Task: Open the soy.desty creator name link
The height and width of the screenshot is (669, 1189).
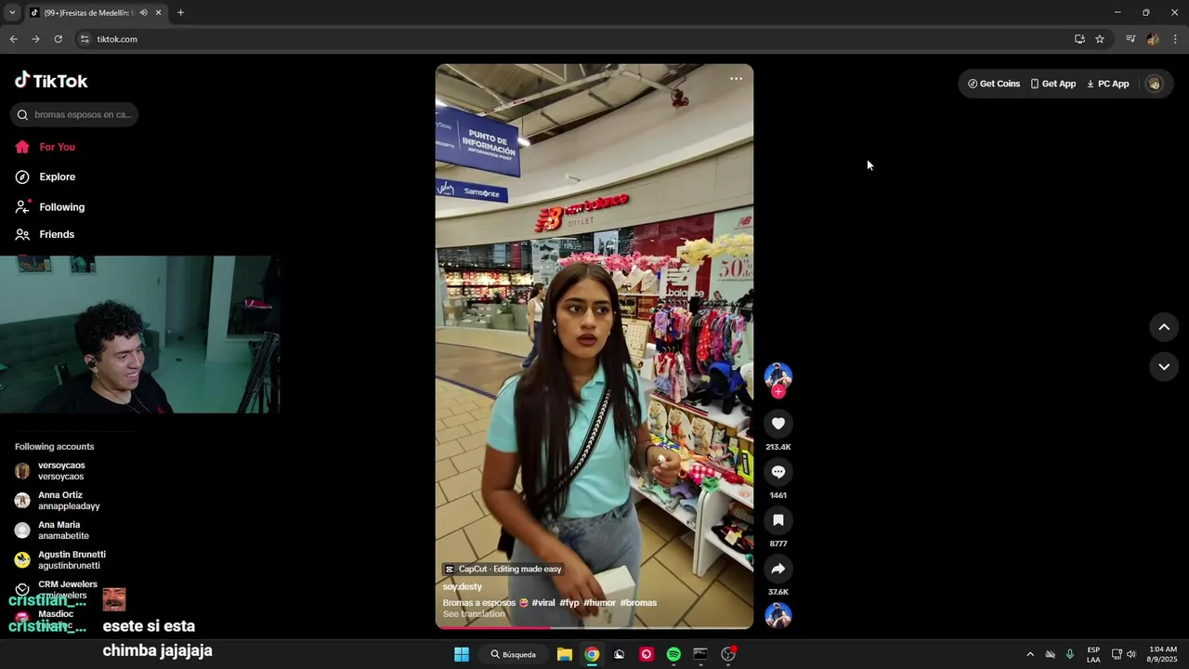Action: coord(463,586)
